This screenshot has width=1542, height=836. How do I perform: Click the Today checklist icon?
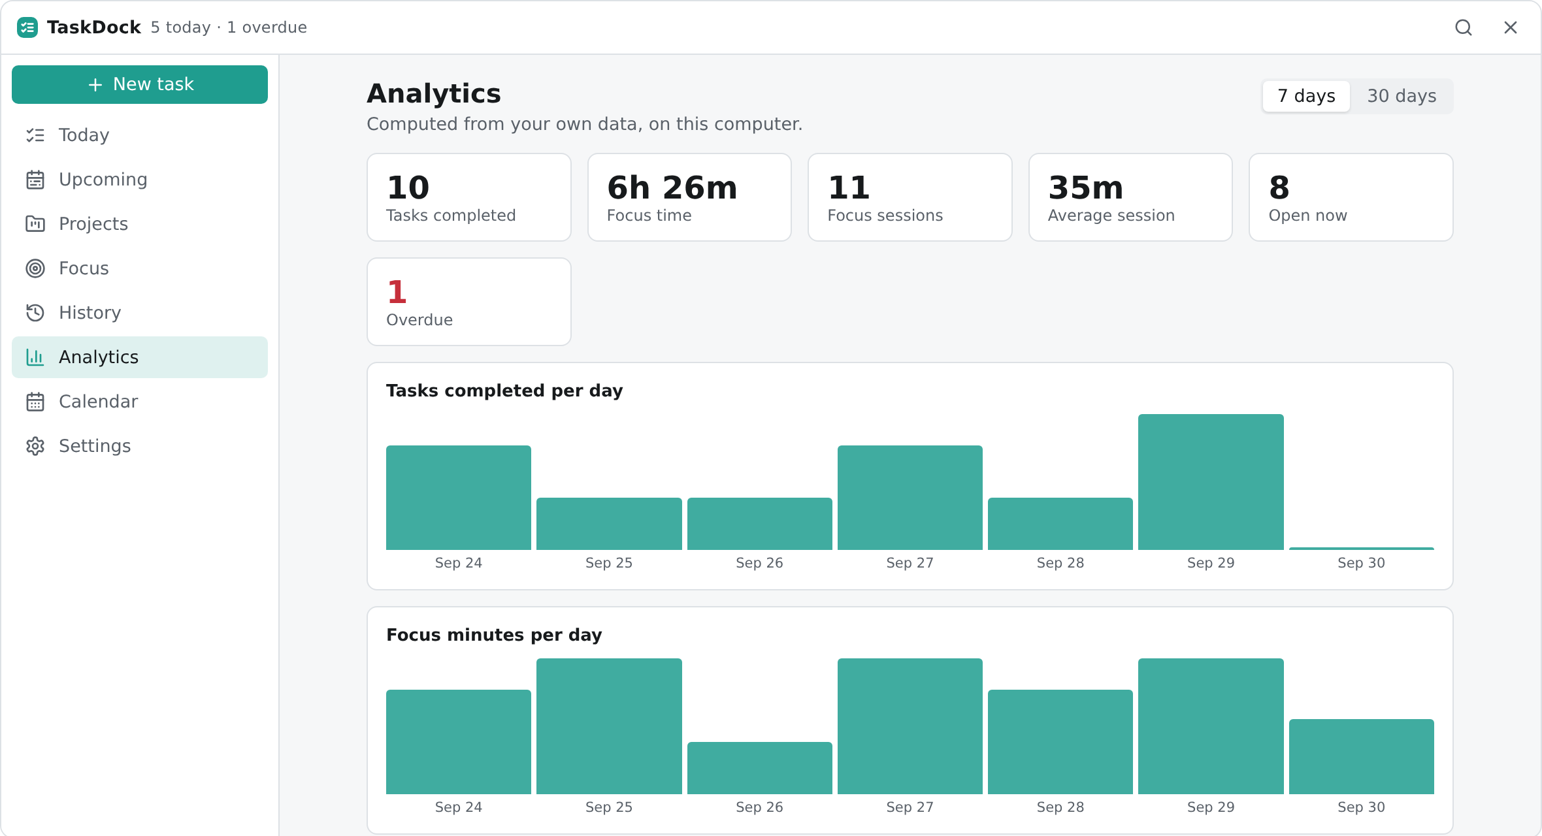(x=35, y=135)
